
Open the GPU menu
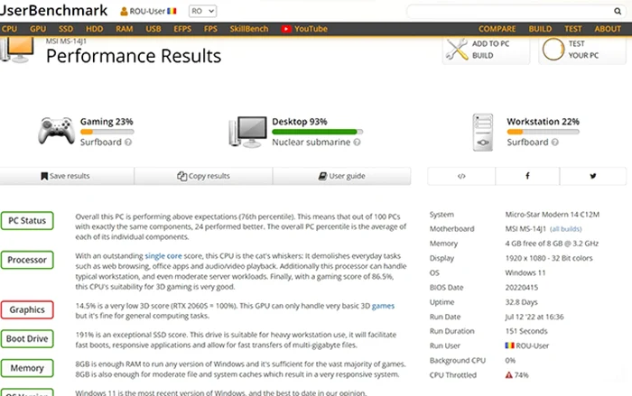tap(38, 29)
